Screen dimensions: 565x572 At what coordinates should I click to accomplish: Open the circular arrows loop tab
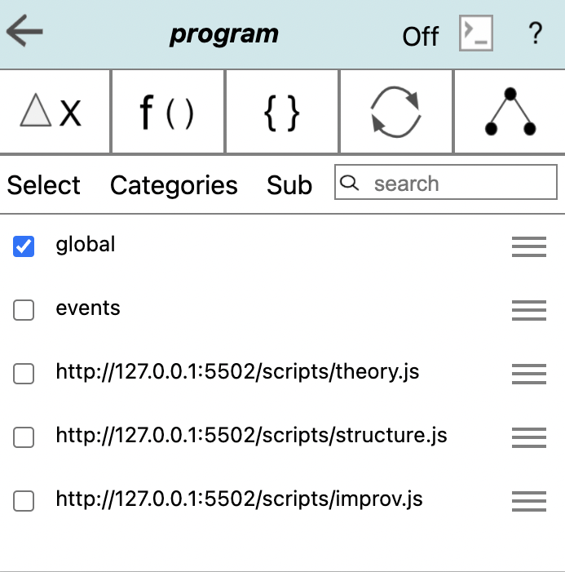pyautogui.click(x=396, y=111)
